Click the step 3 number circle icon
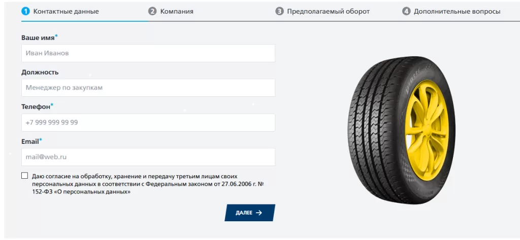This screenshot has height=240, width=520. pyautogui.click(x=279, y=11)
